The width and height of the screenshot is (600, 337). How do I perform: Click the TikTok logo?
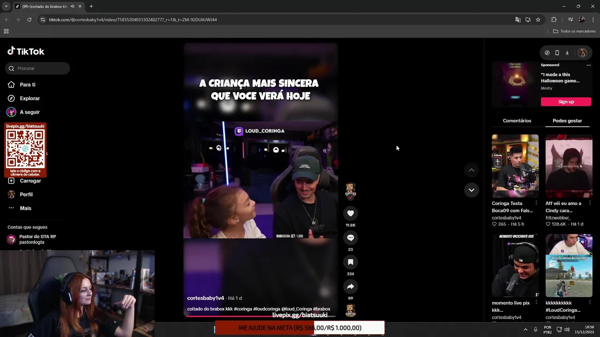26,51
